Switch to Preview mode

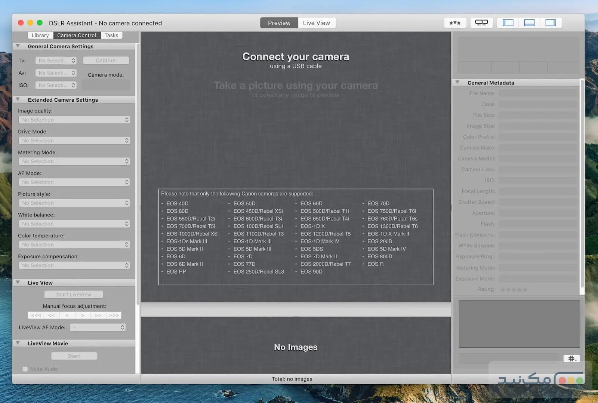click(x=279, y=23)
